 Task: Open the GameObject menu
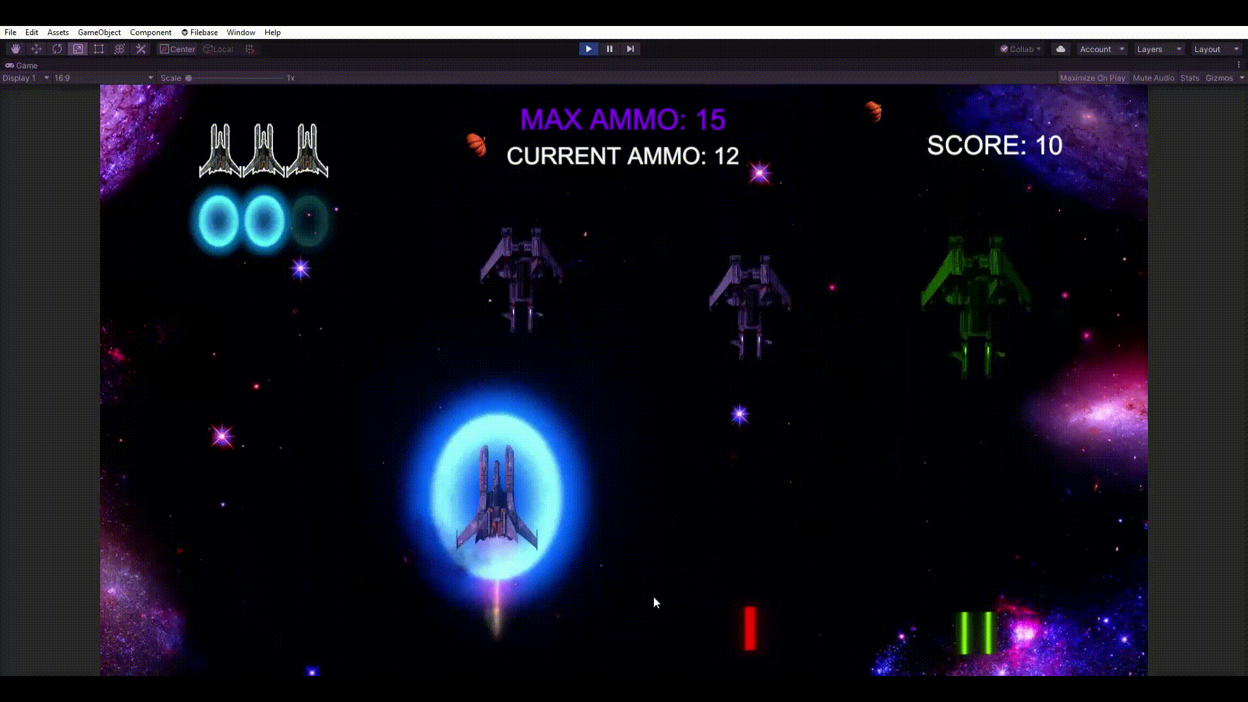[x=99, y=32]
